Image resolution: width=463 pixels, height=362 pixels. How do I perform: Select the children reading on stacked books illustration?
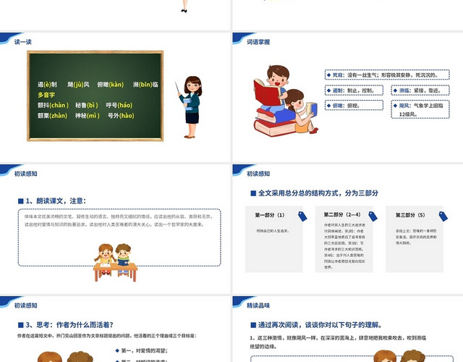click(286, 101)
